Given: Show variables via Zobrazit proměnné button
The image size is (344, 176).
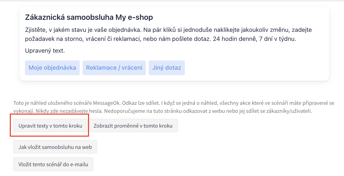Looking at the screenshot, I should tap(133, 126).
